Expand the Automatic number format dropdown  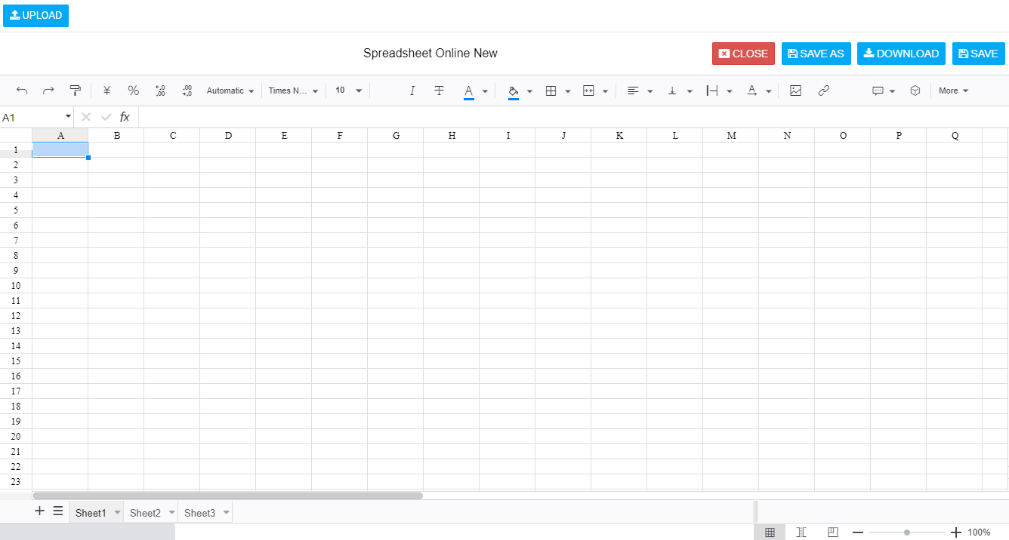point(230,91)
